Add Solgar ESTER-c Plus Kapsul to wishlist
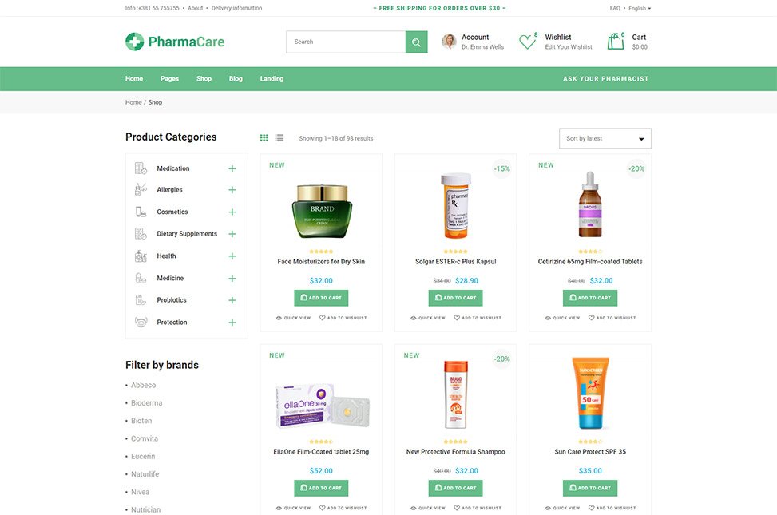The height and width of the screenshot is (515, 777). pos(478,318)
